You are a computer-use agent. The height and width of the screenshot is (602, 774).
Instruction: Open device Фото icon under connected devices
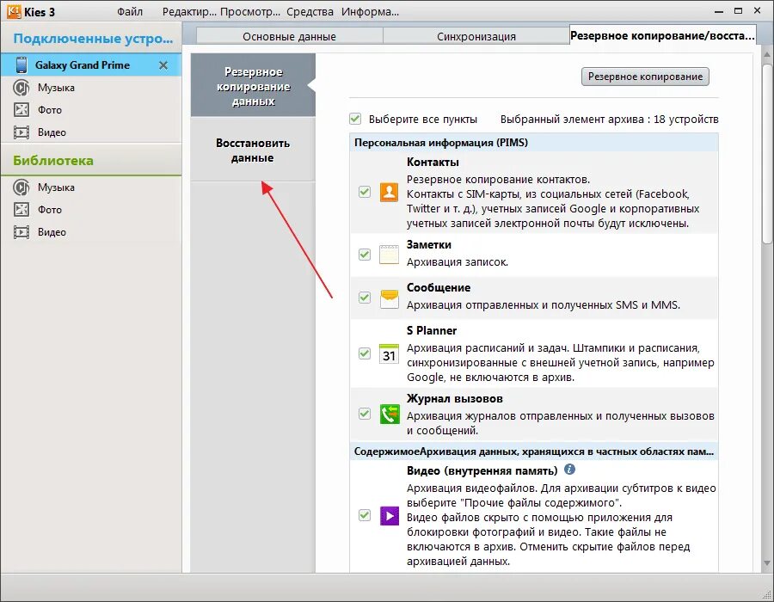pos(21,109)
